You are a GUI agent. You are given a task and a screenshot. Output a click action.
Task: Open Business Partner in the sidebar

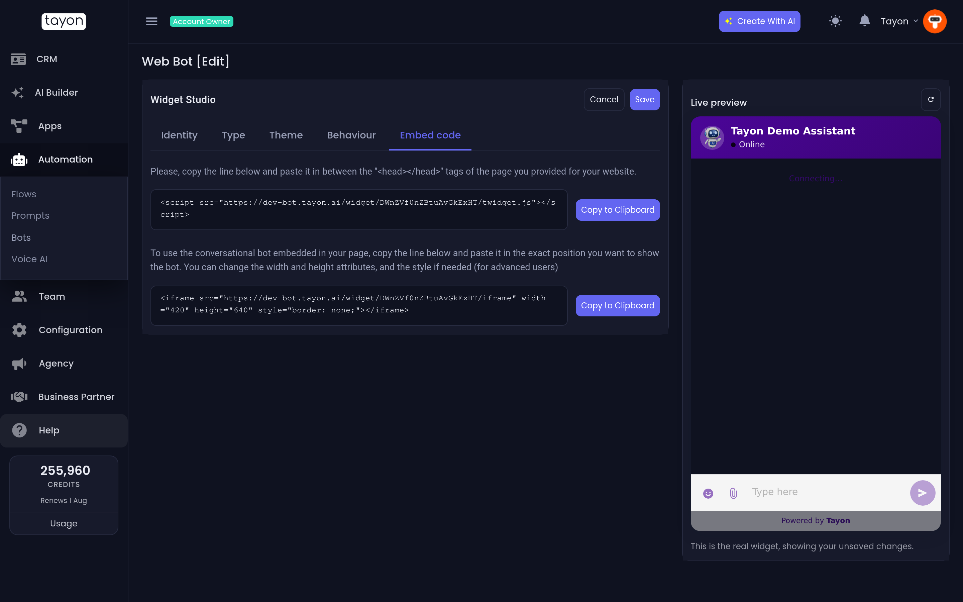pyautogui.click(x=64, y=397)
